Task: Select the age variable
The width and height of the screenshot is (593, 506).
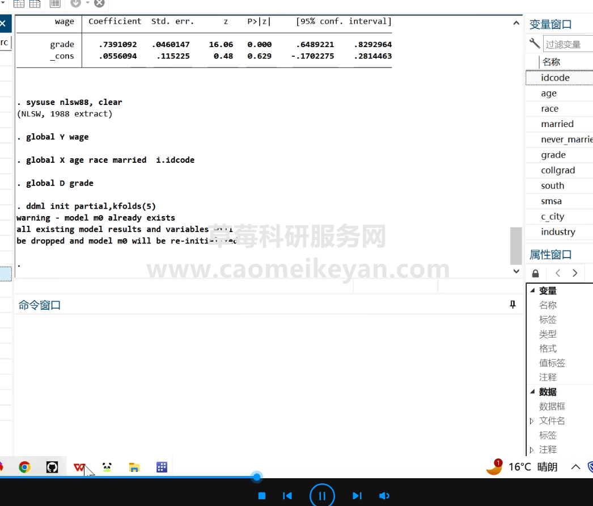Action: [560, 93]
